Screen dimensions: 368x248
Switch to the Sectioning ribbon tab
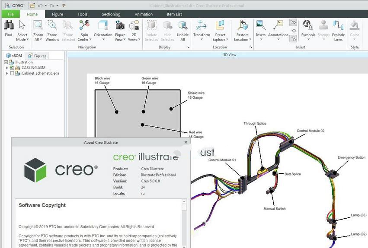point(111,14)
